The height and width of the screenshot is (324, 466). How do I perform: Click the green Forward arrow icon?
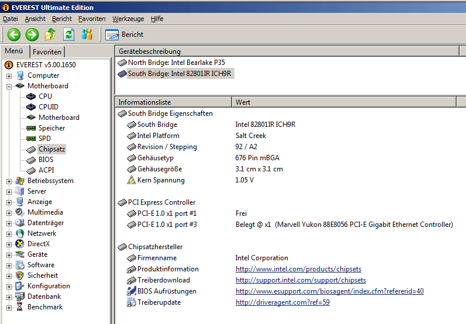[32, 35]
